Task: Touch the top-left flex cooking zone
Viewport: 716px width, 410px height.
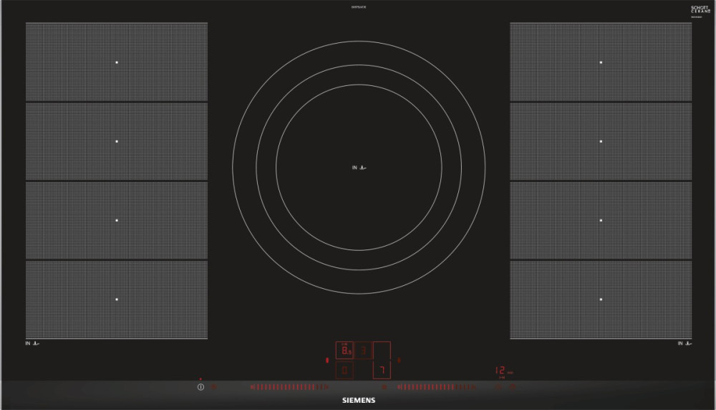Action: [x=117, y=62]
